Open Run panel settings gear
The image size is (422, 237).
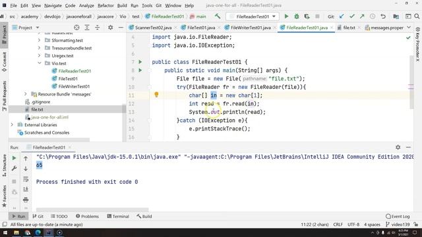398,147
